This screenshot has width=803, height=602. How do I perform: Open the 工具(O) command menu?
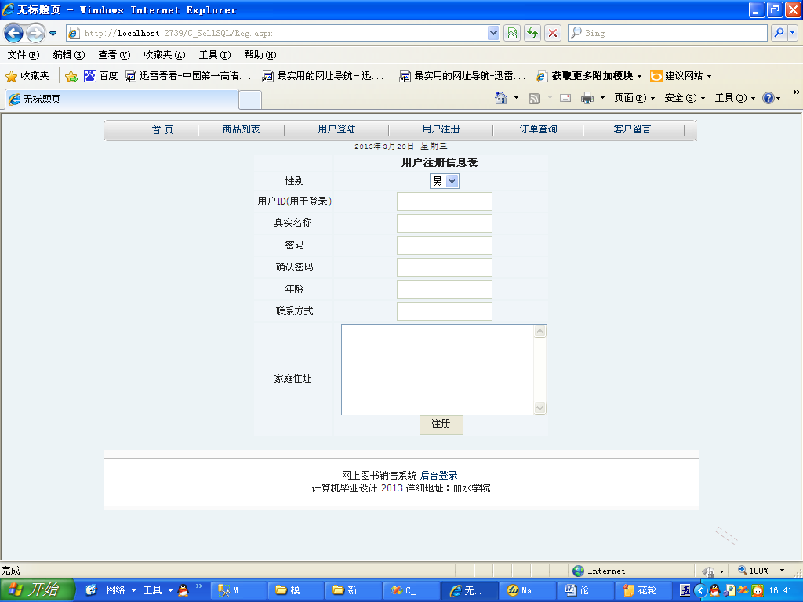pyautogui.click(x=735, y=98)
